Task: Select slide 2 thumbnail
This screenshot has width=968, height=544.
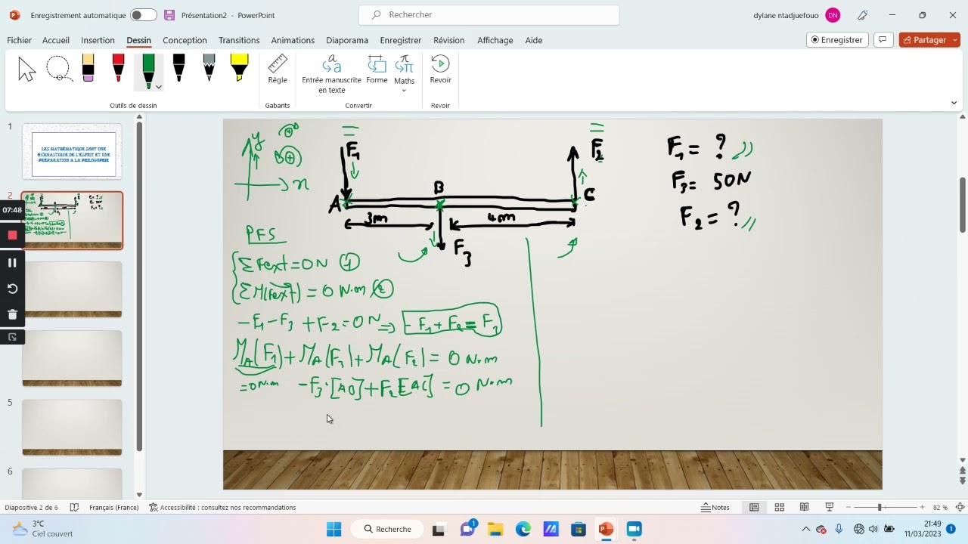Action: pyautogui.click(x=72, y=221)
